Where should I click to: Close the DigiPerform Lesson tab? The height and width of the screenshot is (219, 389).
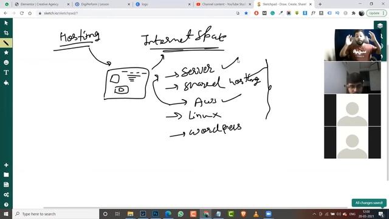click(x=129, y=4)
